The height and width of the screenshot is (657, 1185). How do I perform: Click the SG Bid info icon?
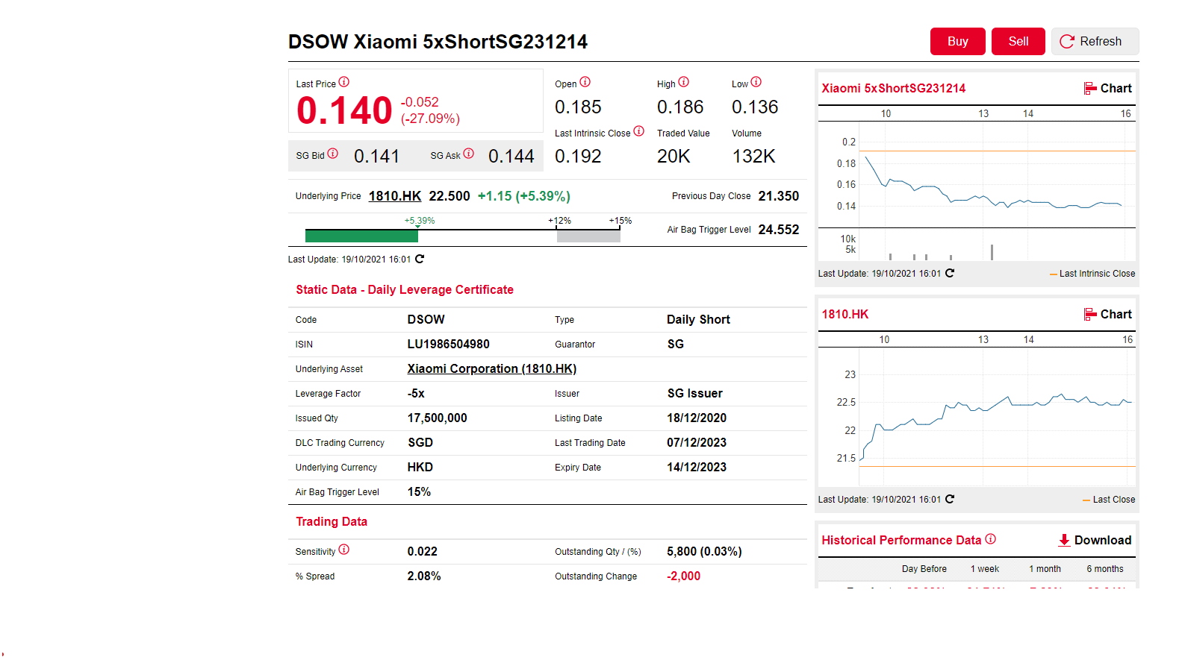coord(333,154)
